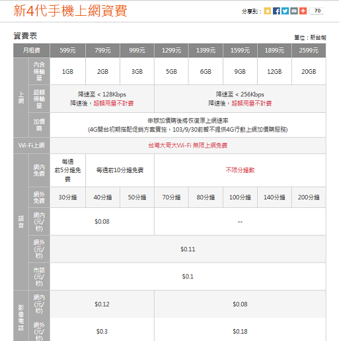The width and height of the screenshot is (339, 341).
Task: Click the $0.1 landline voice rate
Action: click(188, 276)
